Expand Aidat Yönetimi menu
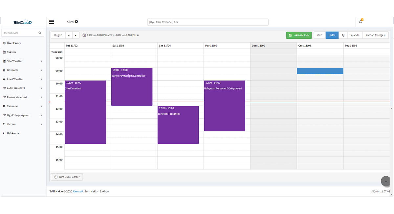Viewport: 394px width, 214px height. 16,88
